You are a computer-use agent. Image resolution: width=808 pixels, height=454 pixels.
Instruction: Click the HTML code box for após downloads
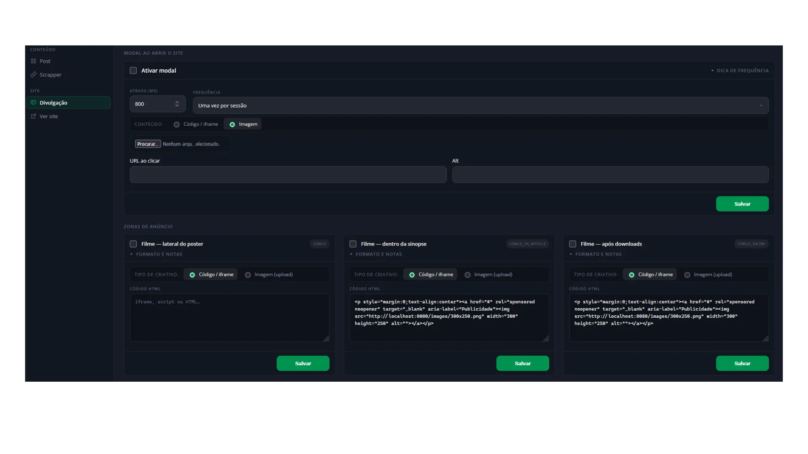tap(669, 318)
